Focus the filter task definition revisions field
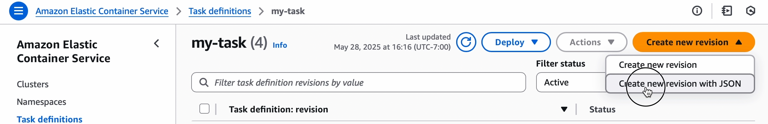Viewport: 768px width, 124px height. coord(358,82)
